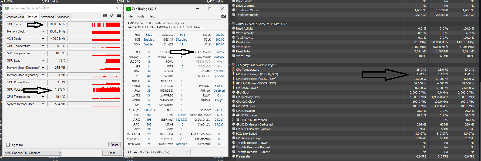Click the GPU Load history graph
481x161 pixels.
coord(94,60)
